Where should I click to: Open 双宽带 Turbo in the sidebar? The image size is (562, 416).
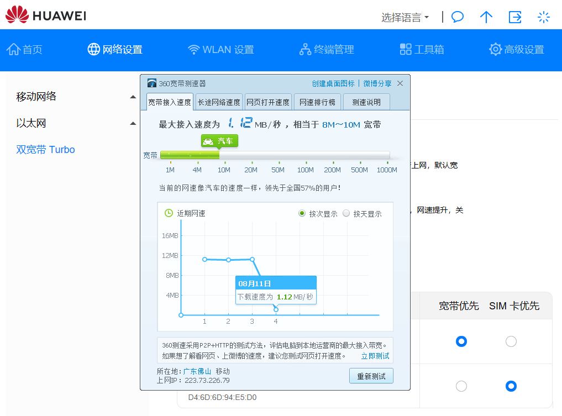(x=45, y=149)
